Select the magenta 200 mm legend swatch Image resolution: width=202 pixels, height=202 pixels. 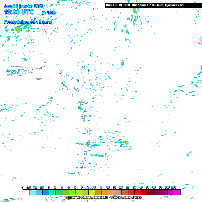point(177,192)
